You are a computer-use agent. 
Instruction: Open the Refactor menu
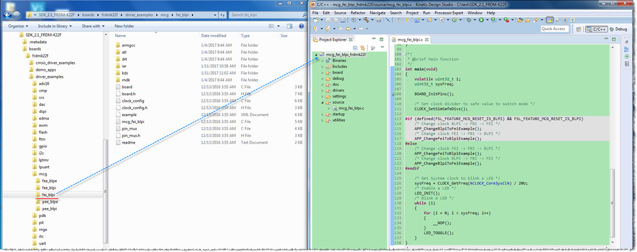[358, 13]
